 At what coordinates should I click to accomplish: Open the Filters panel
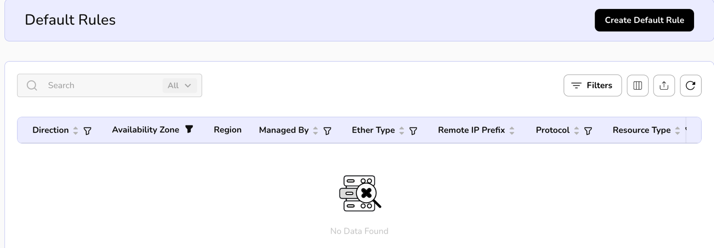point(592,86)
